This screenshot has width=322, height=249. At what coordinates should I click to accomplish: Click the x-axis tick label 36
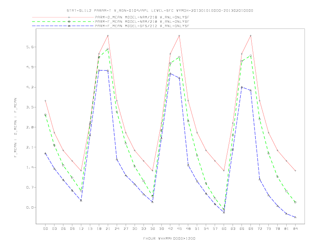point(152,229)
